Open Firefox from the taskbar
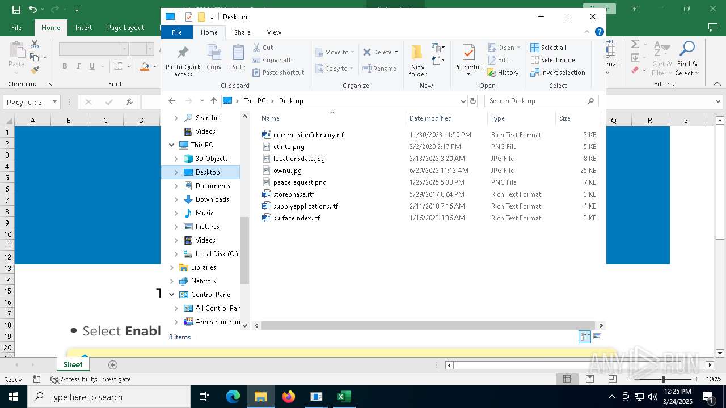726x408 pixels. (x=289, y=397)
